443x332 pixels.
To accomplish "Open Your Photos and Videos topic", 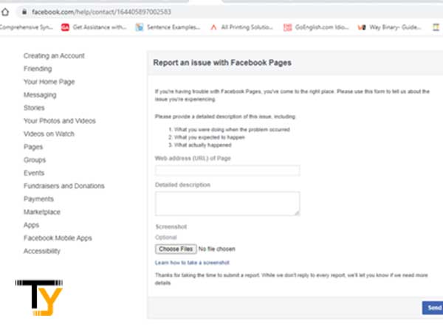I will (60, 121).
